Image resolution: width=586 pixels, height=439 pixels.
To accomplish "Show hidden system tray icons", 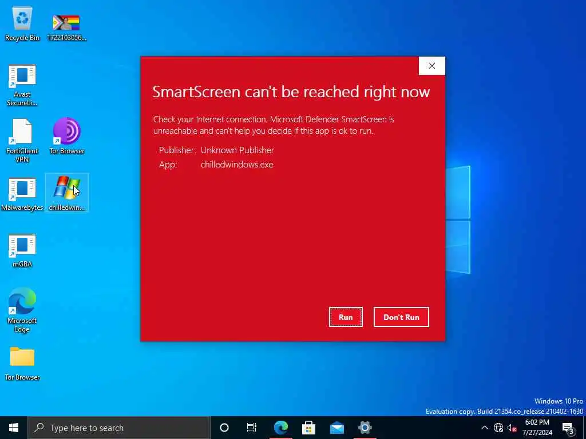I will [484, 428].
